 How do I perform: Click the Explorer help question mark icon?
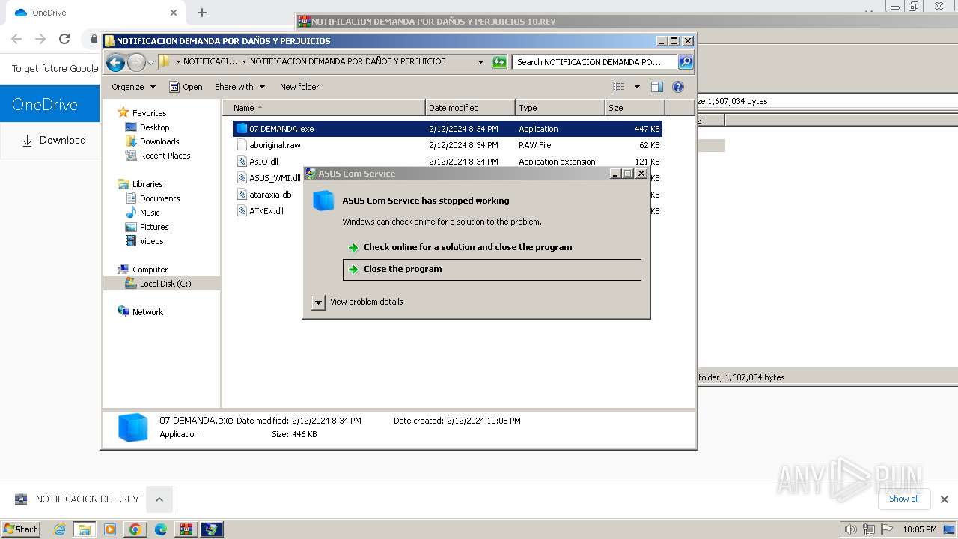click(x=678, y=87)
